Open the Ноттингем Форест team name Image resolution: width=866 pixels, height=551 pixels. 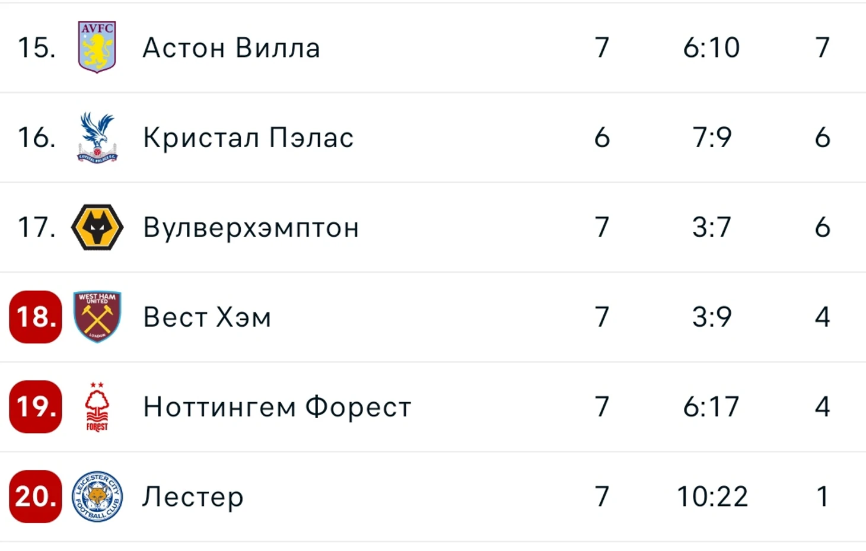(277, 407)
